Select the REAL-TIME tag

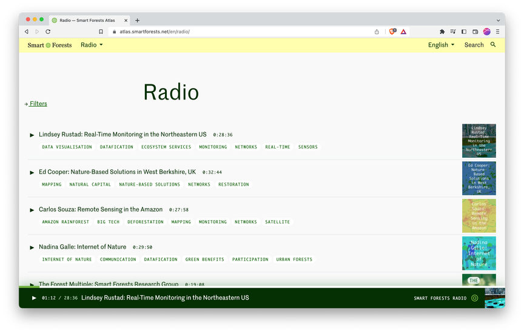(277, 147)
